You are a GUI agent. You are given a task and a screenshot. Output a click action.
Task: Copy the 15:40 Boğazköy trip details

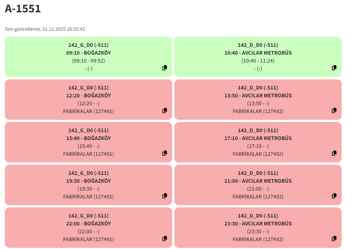tap(165, 153)
